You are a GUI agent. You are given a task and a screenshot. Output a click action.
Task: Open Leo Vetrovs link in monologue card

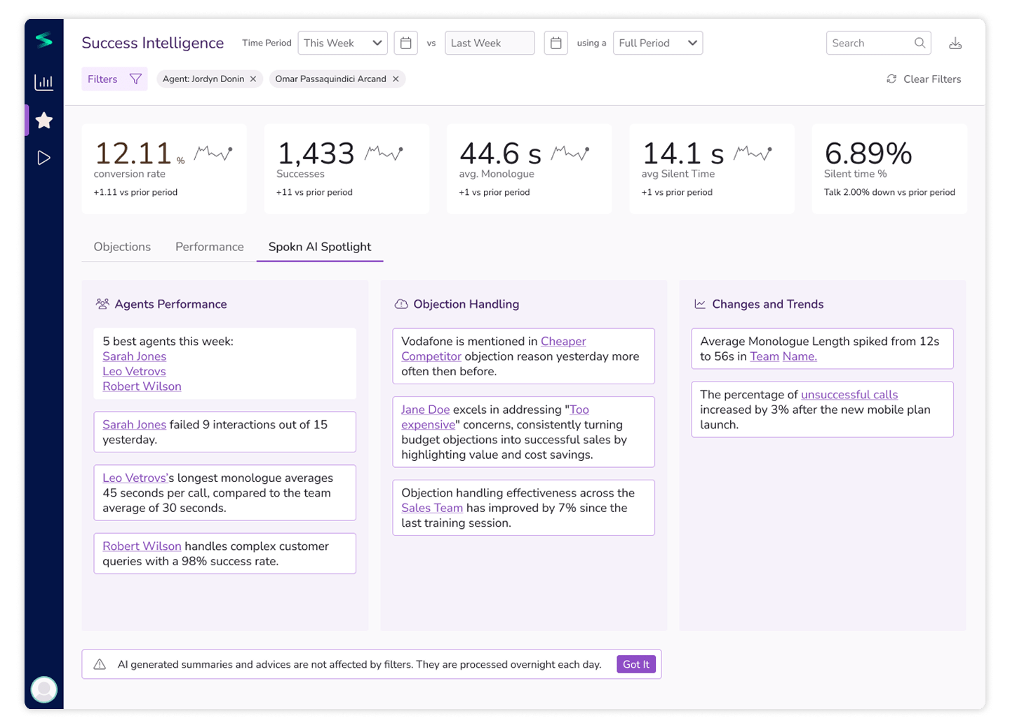[135, 478]
